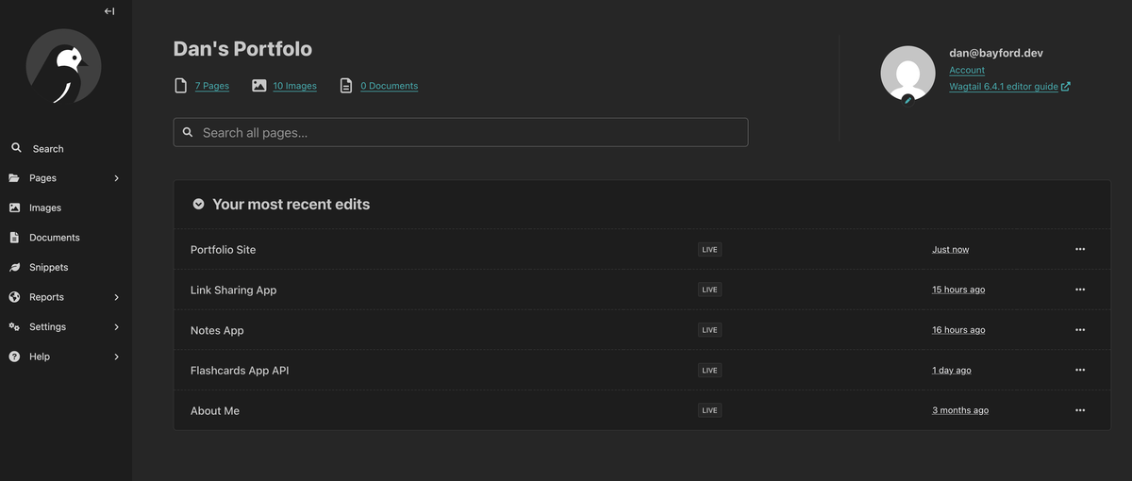Click LIVE status tag for Portfolio Site
This screenshot has width=1132, height=481.
click(x=709, y=250)
